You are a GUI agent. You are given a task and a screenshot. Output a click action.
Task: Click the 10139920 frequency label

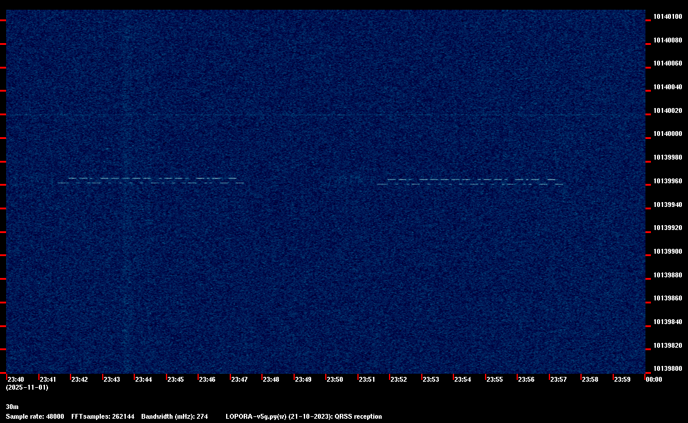(x=668, y=228)
